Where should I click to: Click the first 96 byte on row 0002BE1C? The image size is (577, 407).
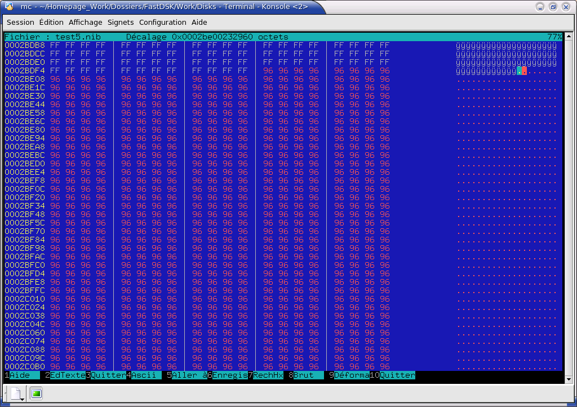click(55, 87)
